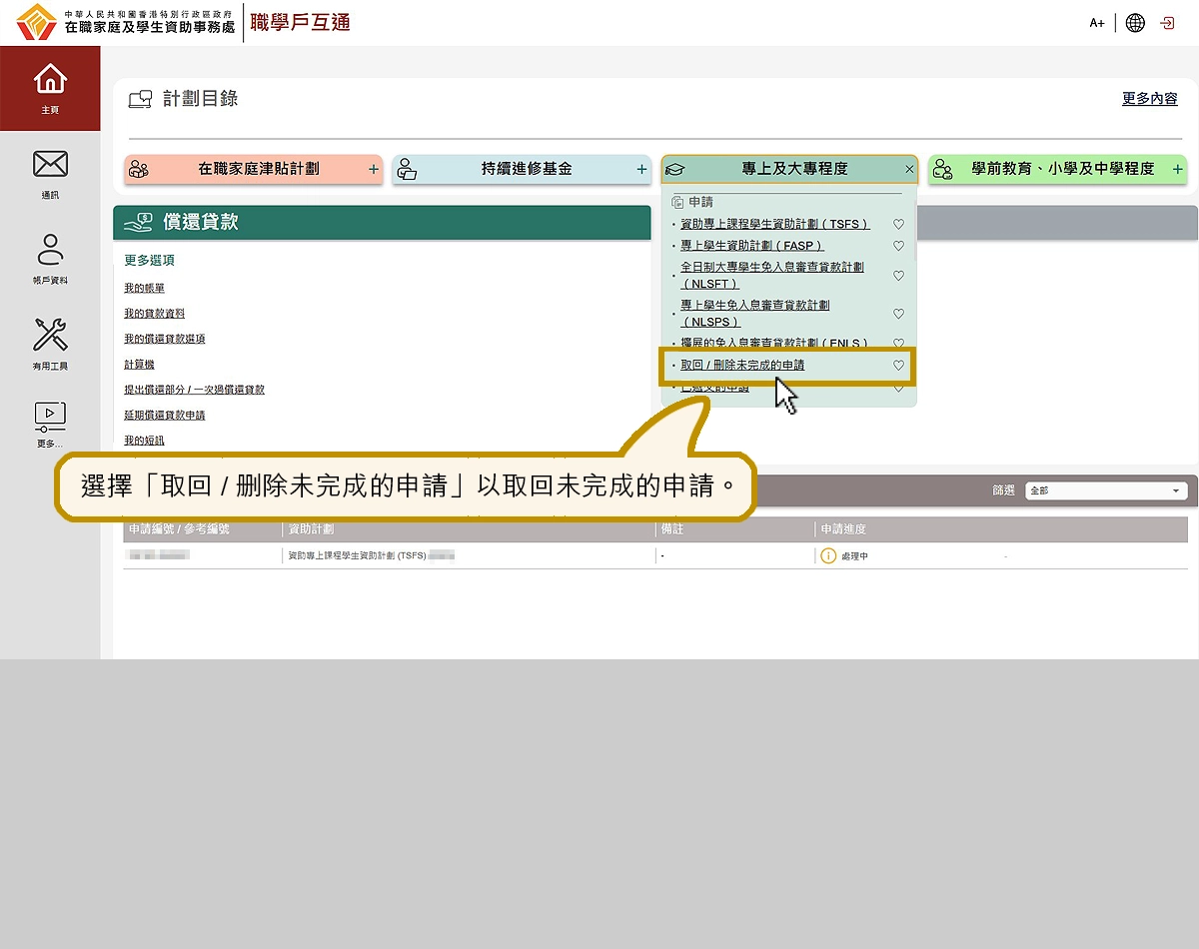Screen dimensions: 1199x949
Task: Open the 更多 video player icon
Action: [50, 416]
